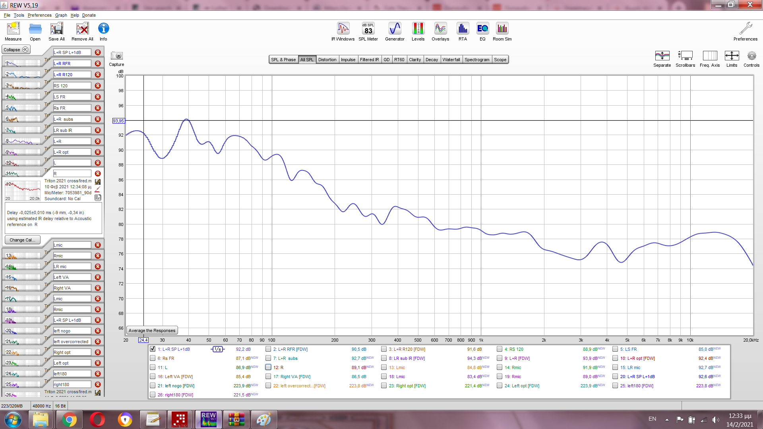
Task: Capture the graph with camera icon
Action: point(116,56)
